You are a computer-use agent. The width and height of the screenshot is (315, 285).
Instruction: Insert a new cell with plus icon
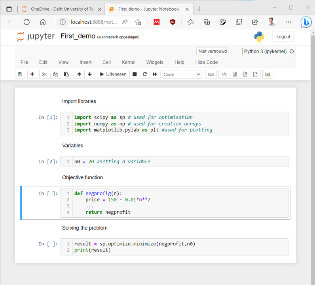[32, 74]
